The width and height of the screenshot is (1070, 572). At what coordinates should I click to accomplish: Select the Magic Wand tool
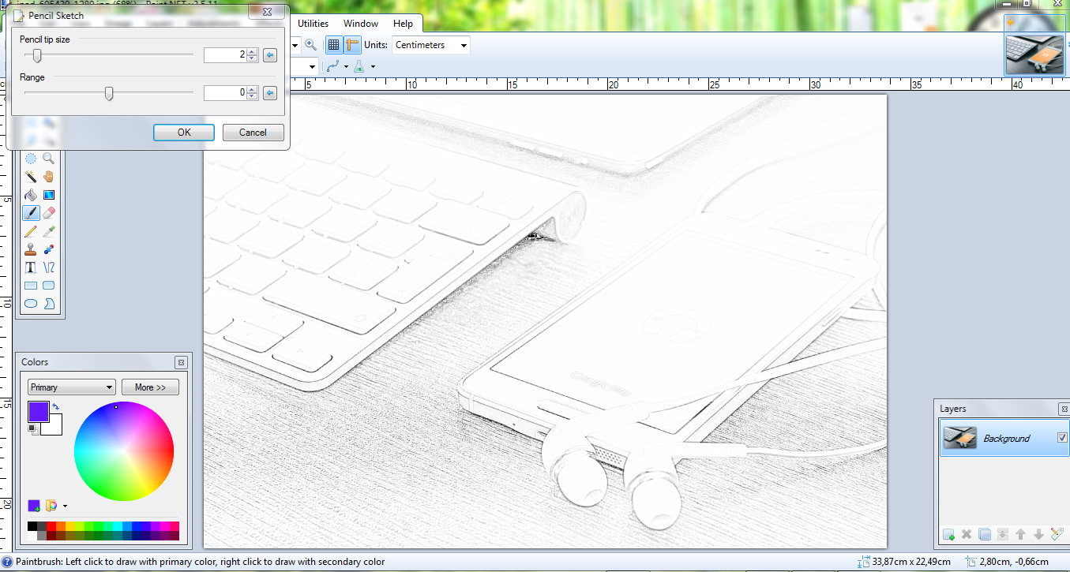[31, 177]
